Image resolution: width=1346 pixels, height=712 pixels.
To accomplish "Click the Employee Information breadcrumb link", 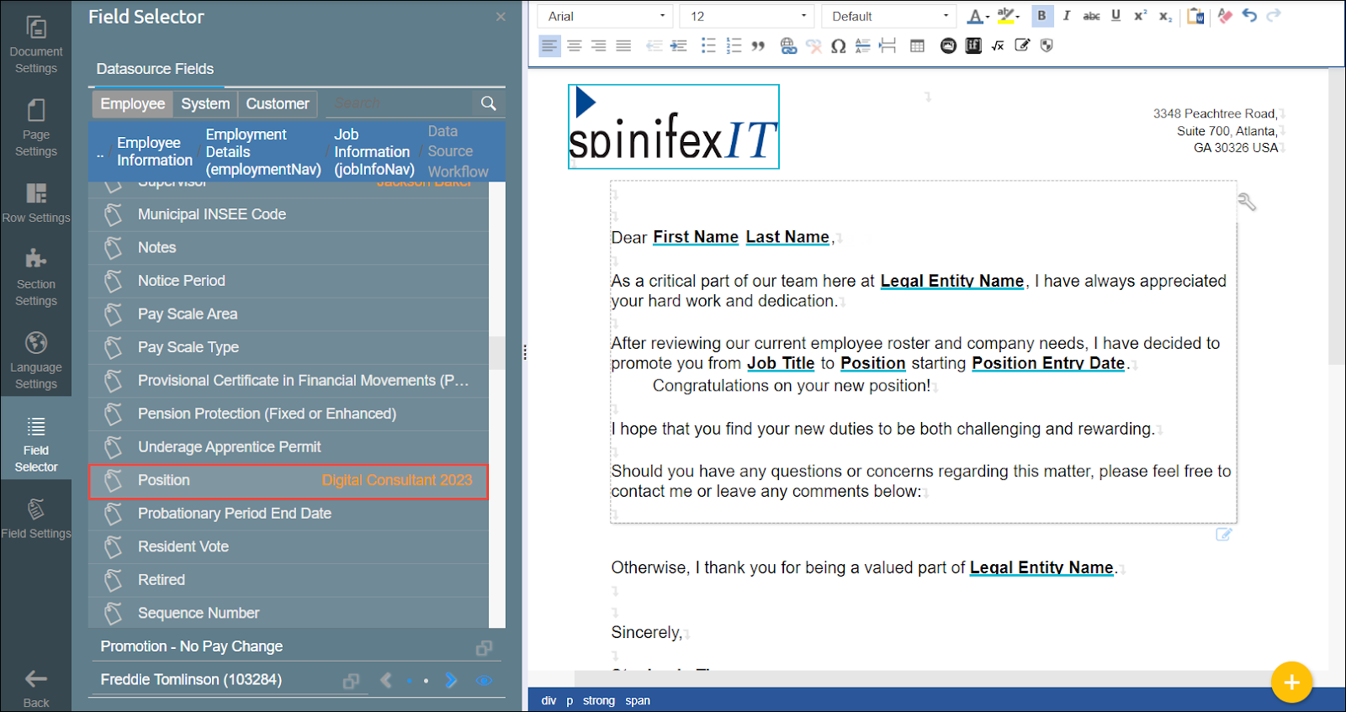I will pos(154,151).
